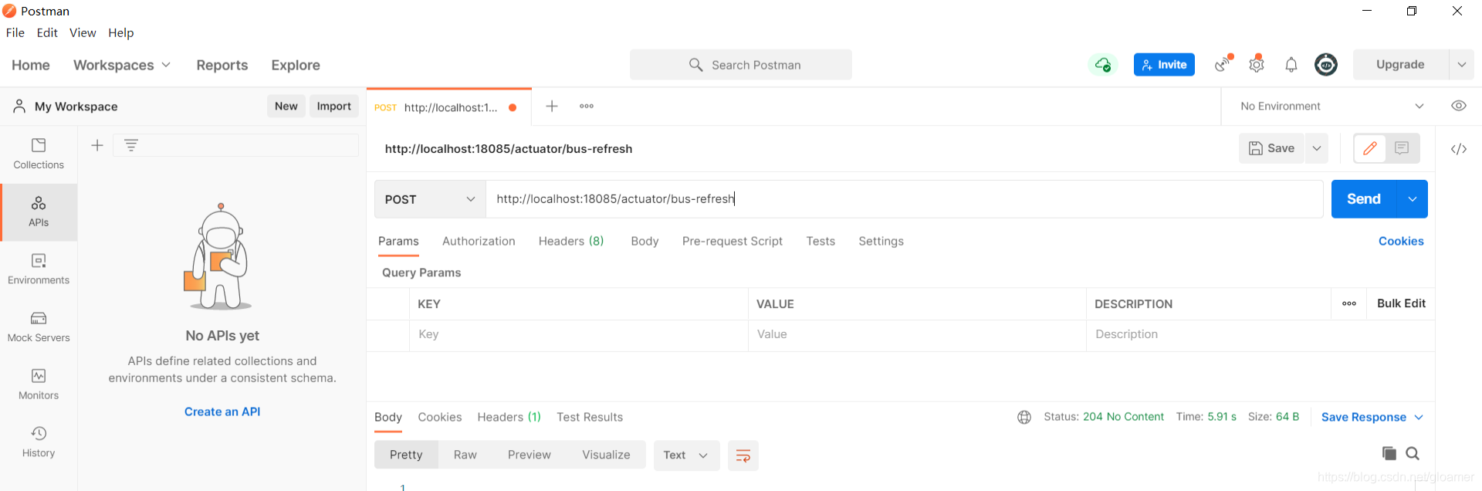
Task: Click the Create an API link
Action: pyautogui.click(x=222, y=412)
